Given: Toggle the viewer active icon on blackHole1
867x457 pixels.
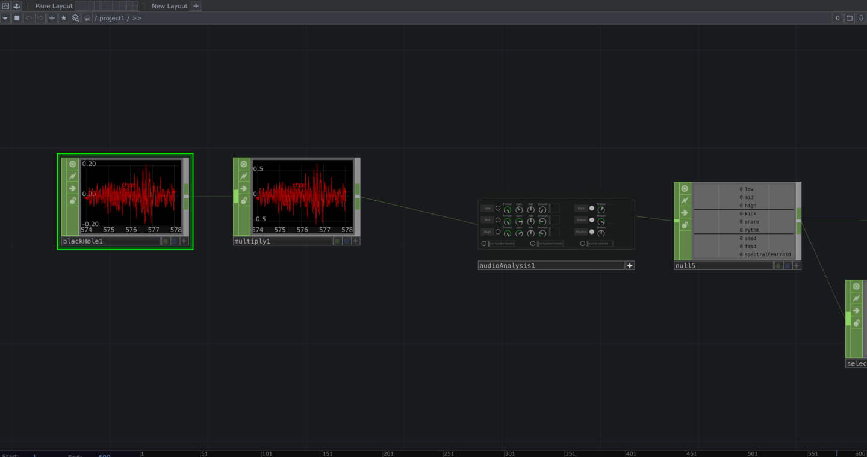Looking at the screenshot, I should tap(73, 164).
